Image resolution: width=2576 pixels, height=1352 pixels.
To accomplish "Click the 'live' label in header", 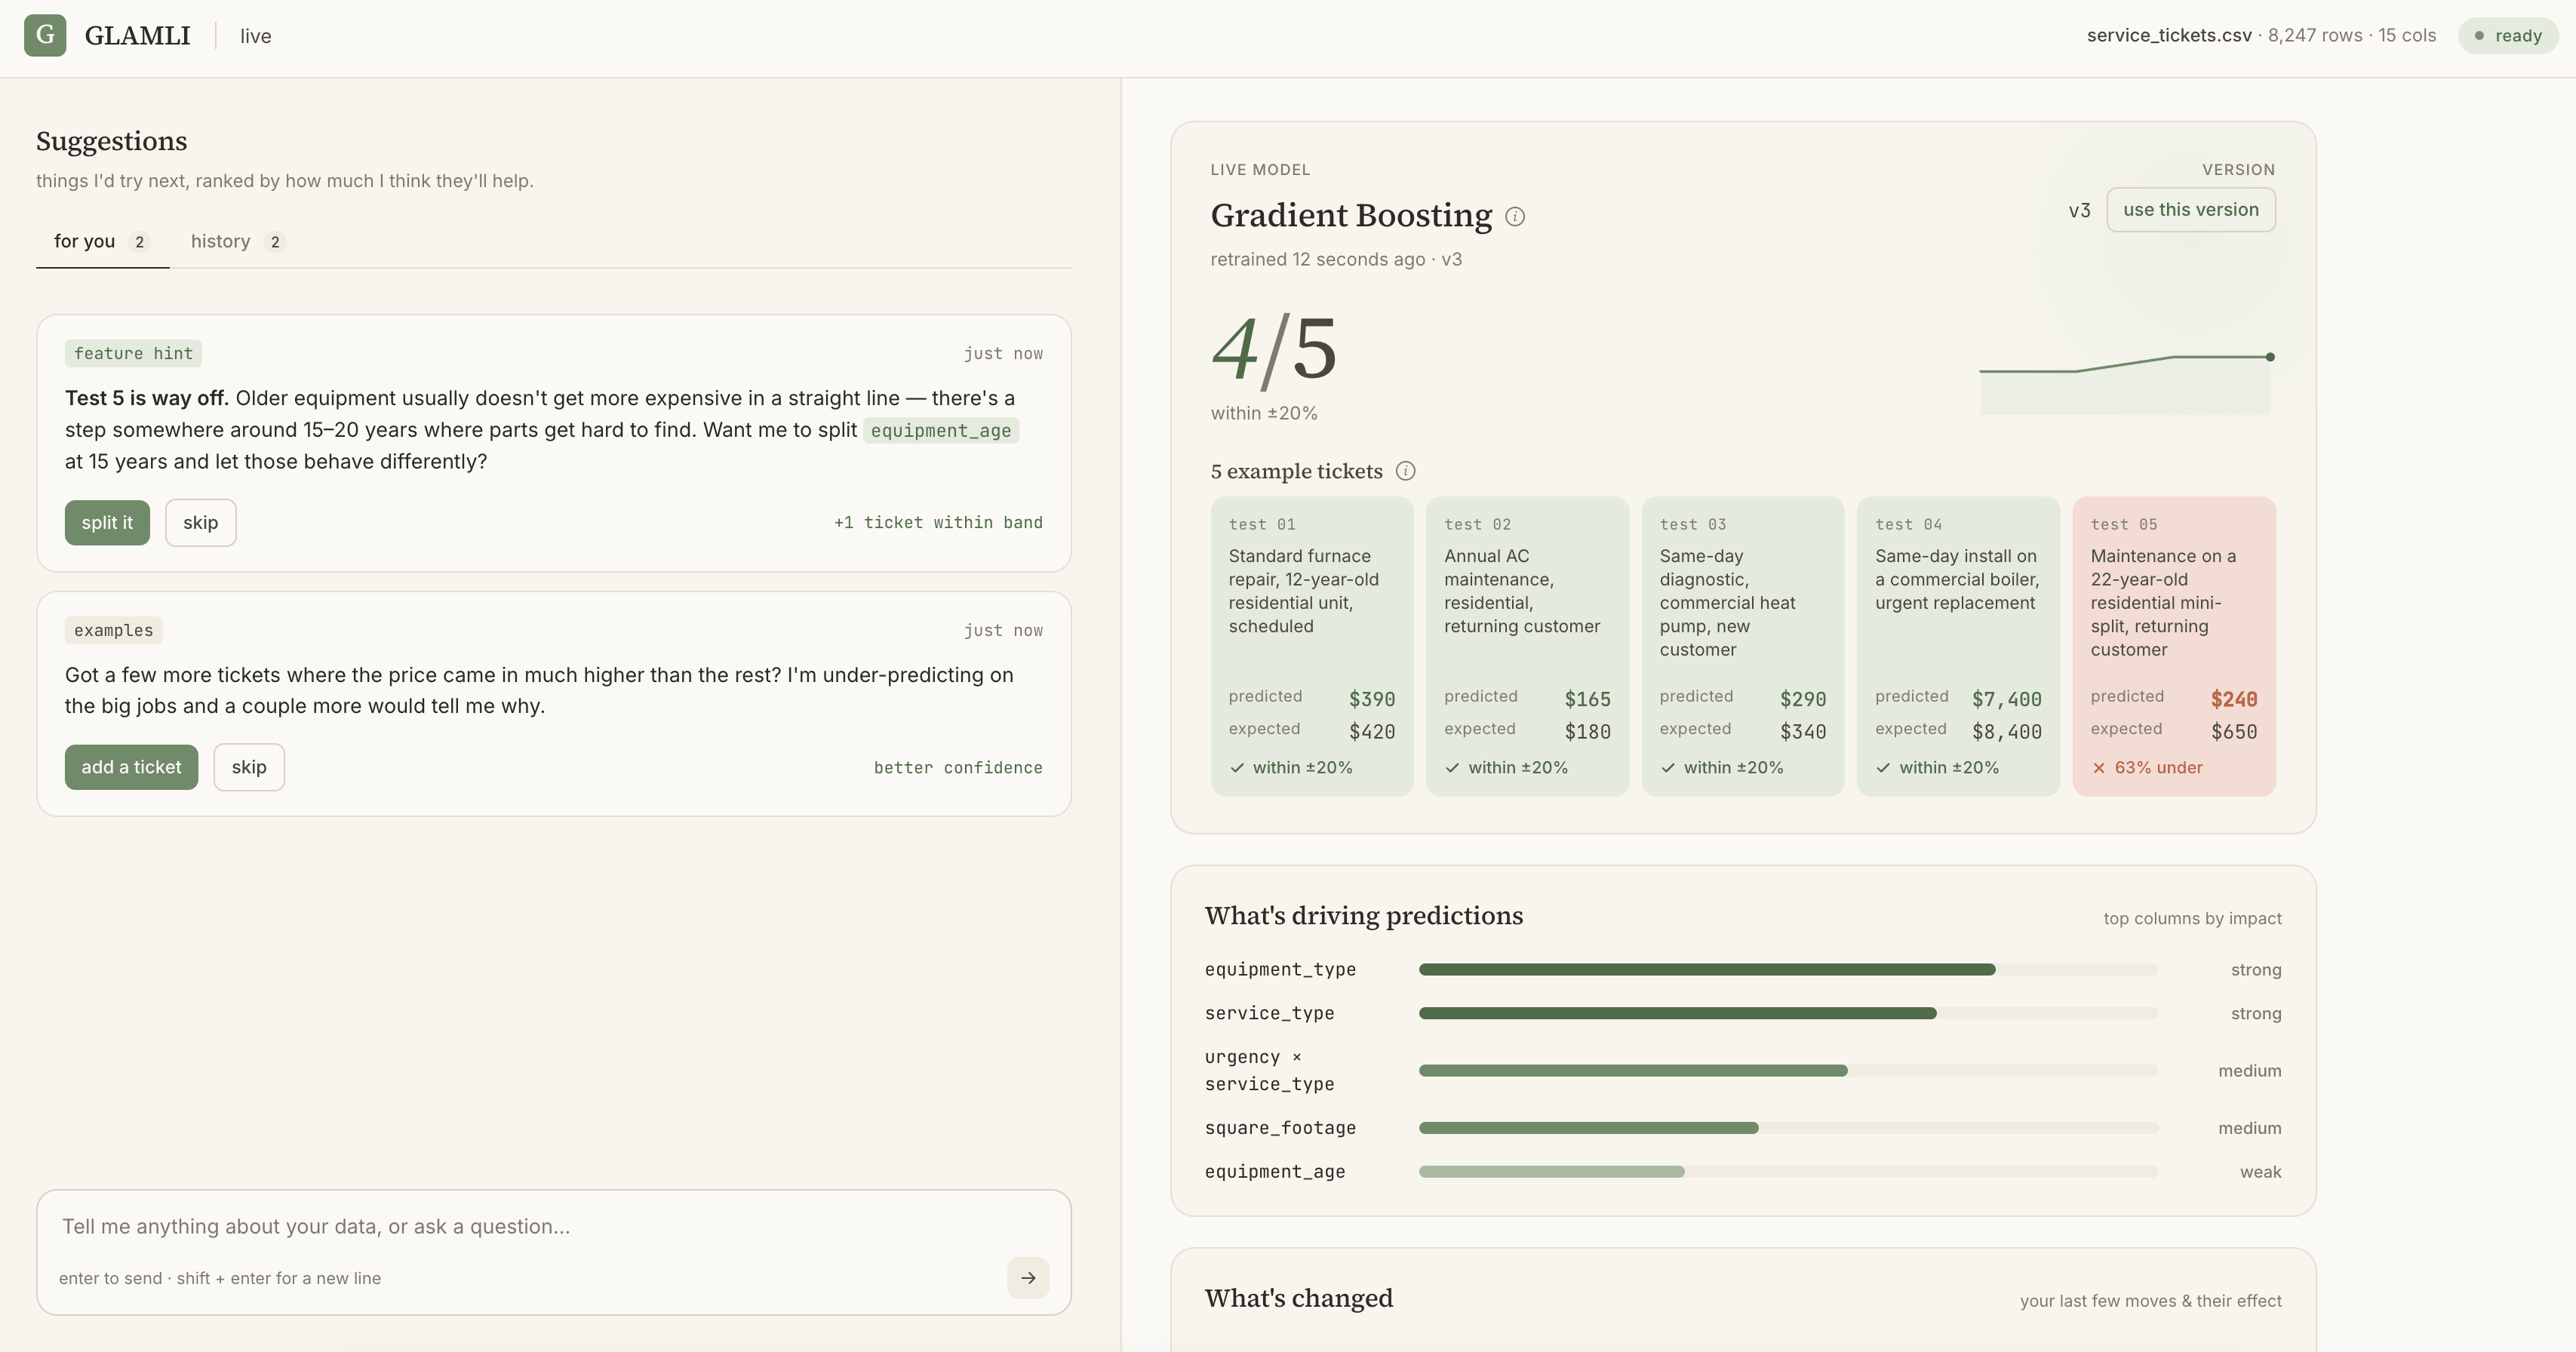I will 255,37.
